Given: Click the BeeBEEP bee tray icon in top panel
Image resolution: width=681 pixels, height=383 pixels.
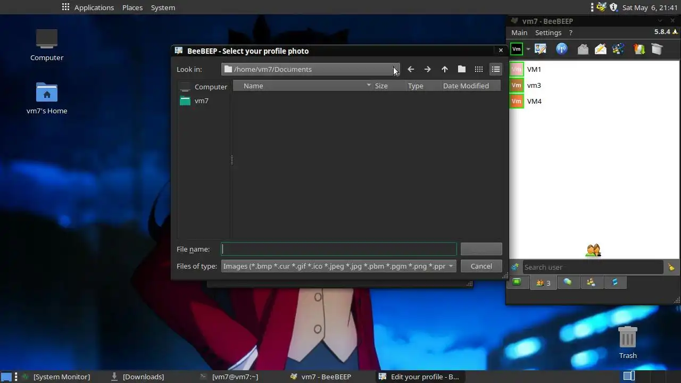Looking at the screenshot, I should click(x=602, y=7).
